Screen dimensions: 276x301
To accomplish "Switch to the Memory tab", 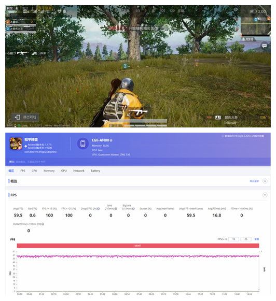I will tap(49, 170).
